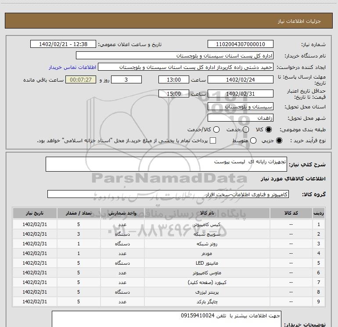Viewport: 338px width, 327px height.
Task: Click the اطلاعات کالاهای مورد نیاز section heading
Action: tap(293, 179)
